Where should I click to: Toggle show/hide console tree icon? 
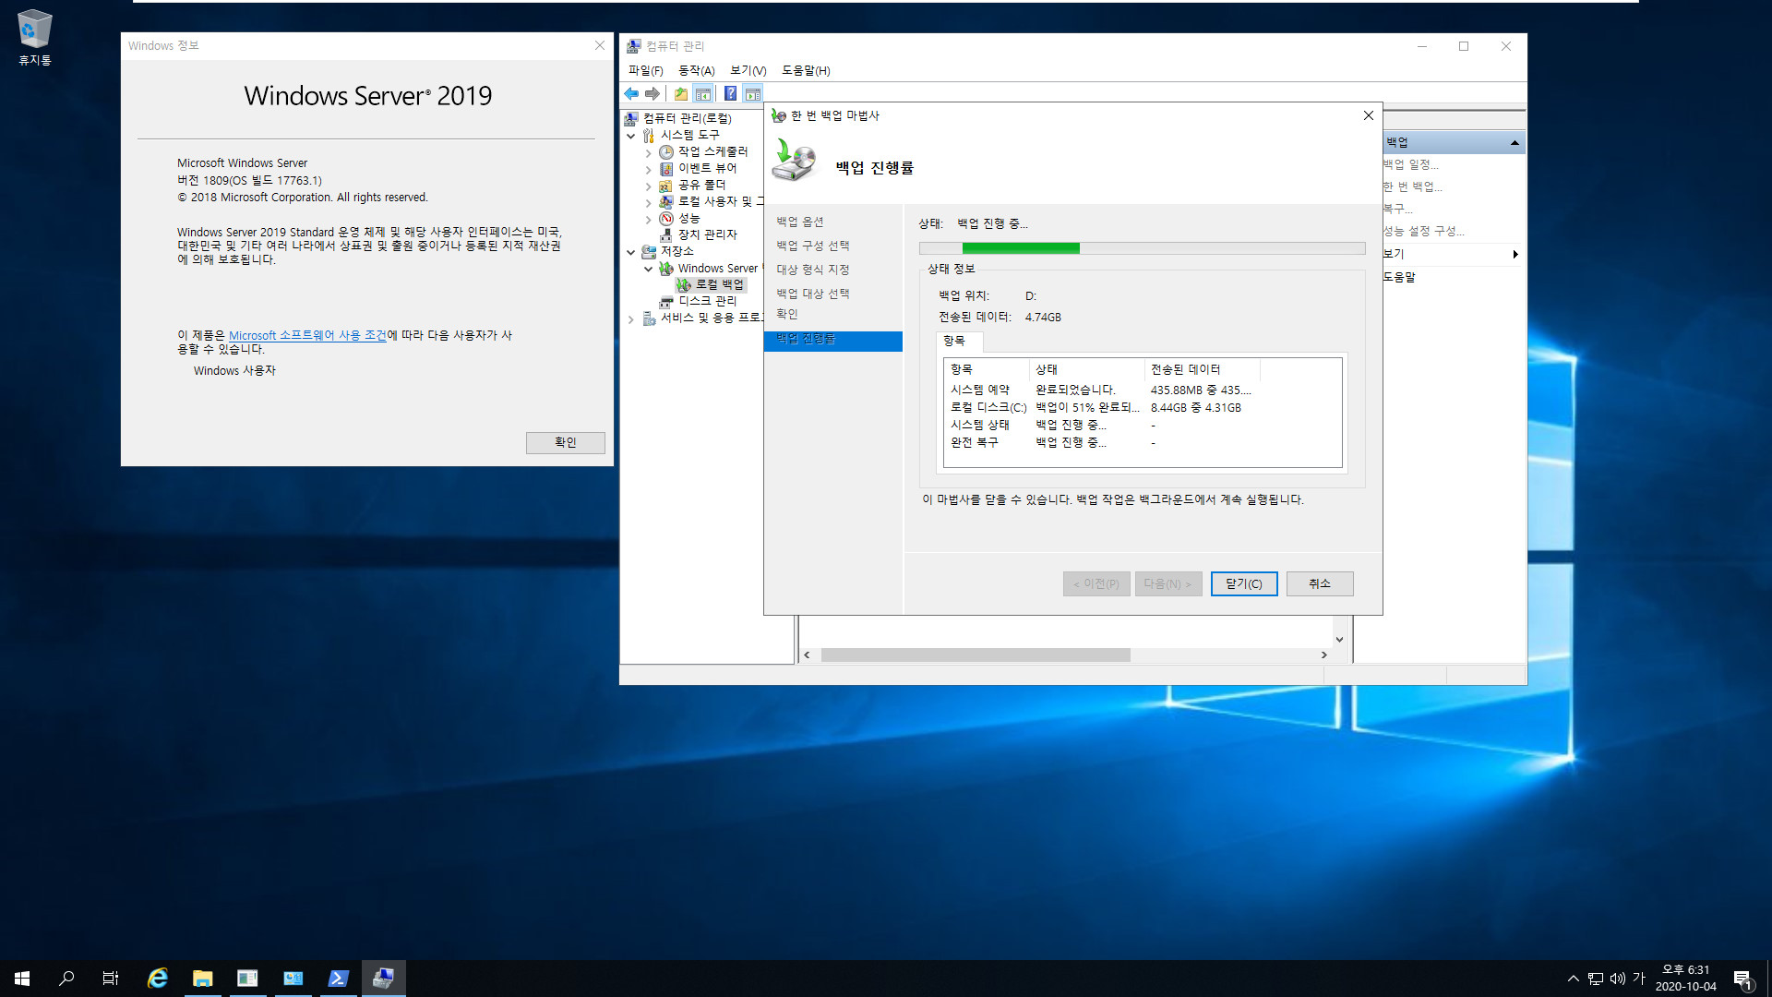click(703, 93)
